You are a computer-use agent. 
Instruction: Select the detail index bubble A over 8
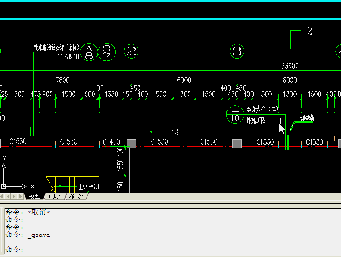click(x=88, y=52)
